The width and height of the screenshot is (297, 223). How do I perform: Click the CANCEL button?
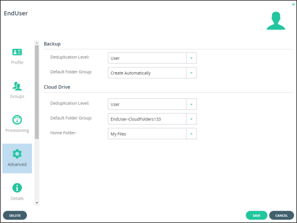282,216
